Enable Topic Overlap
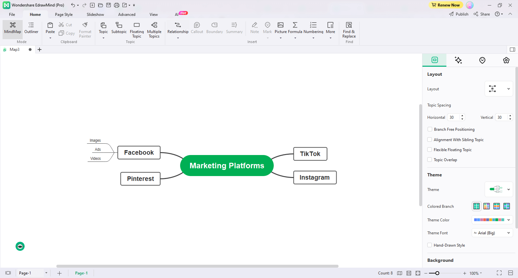This screenshot has height=278, width=518. pyautogui.click(x=430, y=160)
